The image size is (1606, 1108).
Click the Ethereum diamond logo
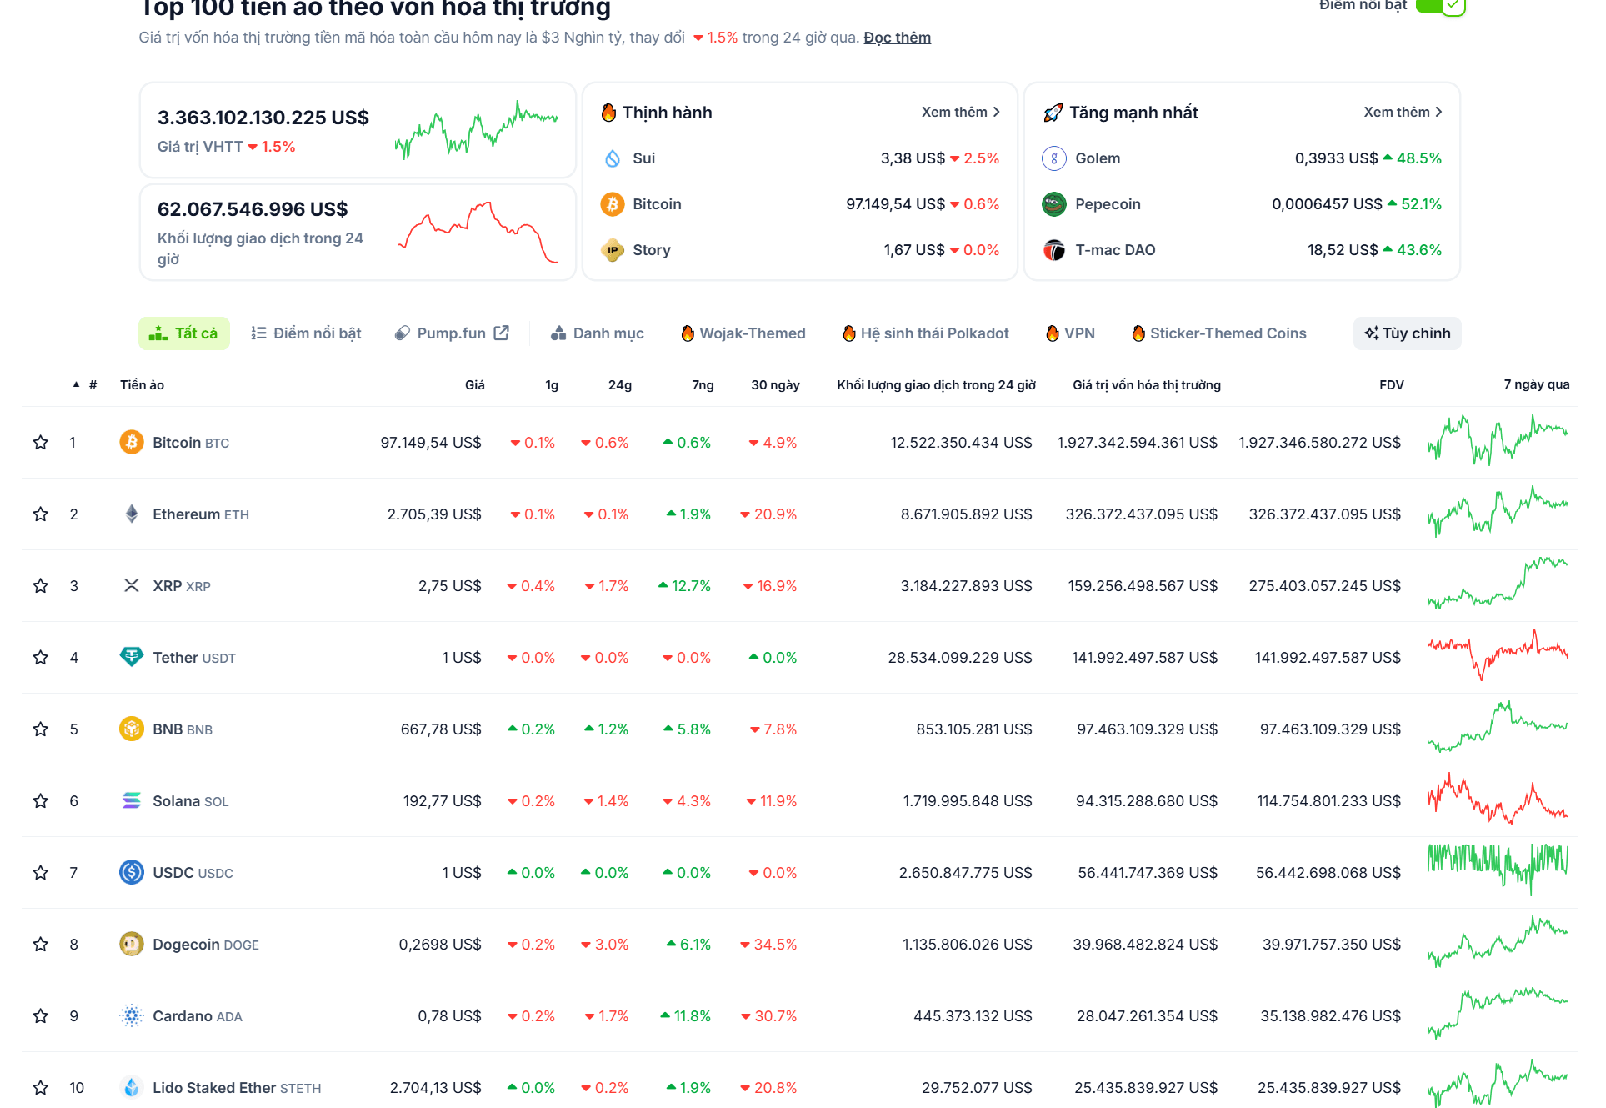[x=131, y=514]
